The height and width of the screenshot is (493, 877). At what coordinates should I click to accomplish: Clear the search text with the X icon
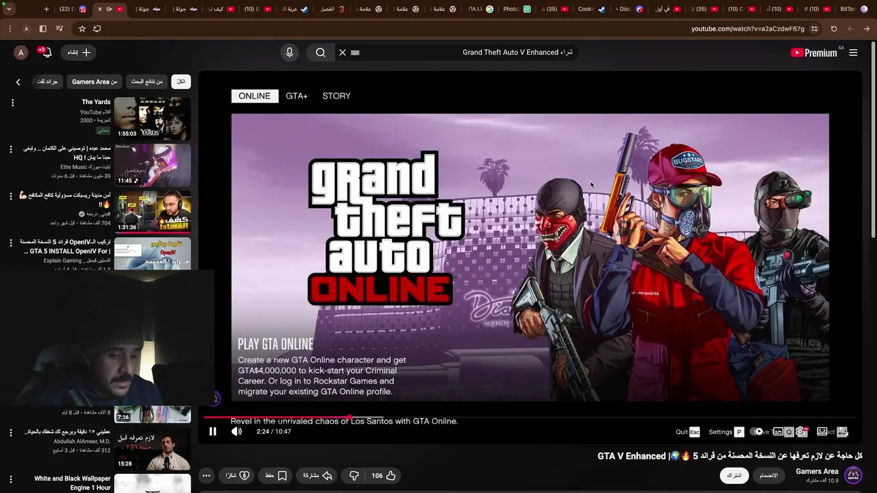pos(343,53)
